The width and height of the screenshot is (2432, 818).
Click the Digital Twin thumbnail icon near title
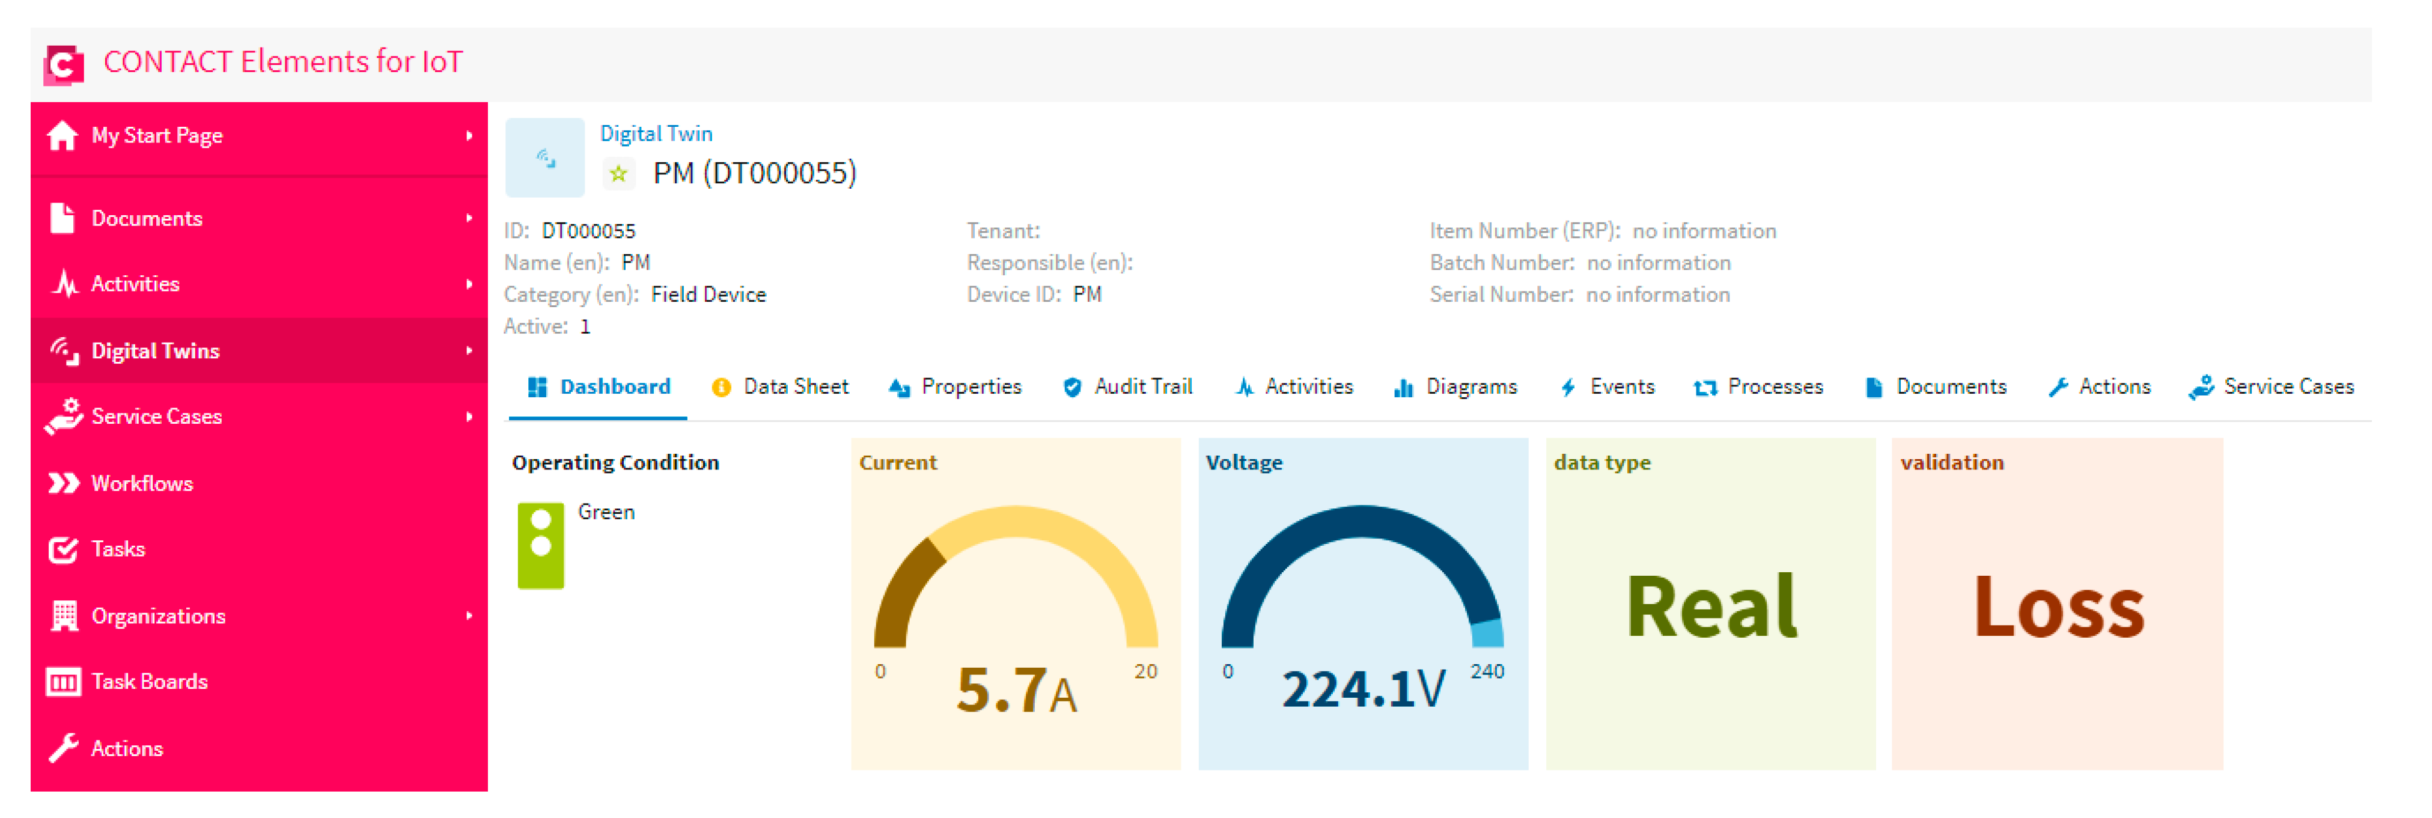pyautogui.click(x=546, y=157)
